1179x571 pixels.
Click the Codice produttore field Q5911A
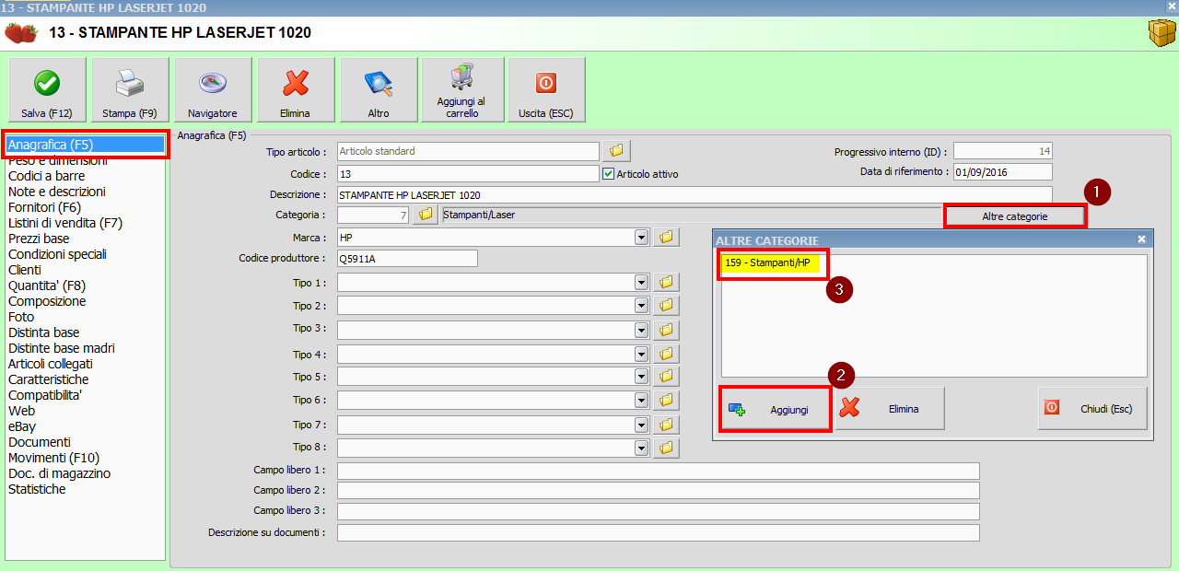tap(407, 259)
